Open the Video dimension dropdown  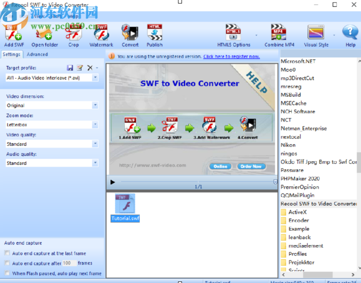click(95, 105)
